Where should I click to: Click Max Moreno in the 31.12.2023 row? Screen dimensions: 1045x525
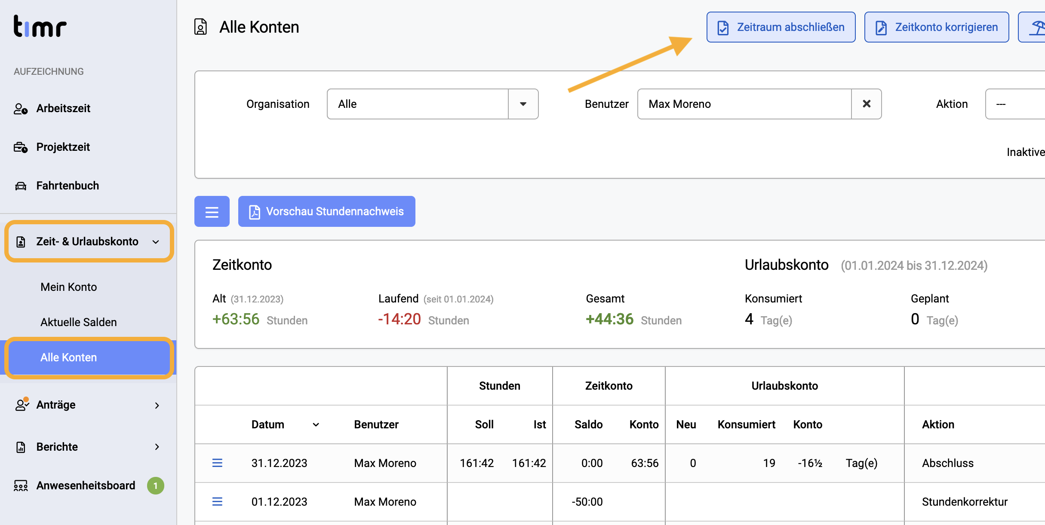[385, 463]
